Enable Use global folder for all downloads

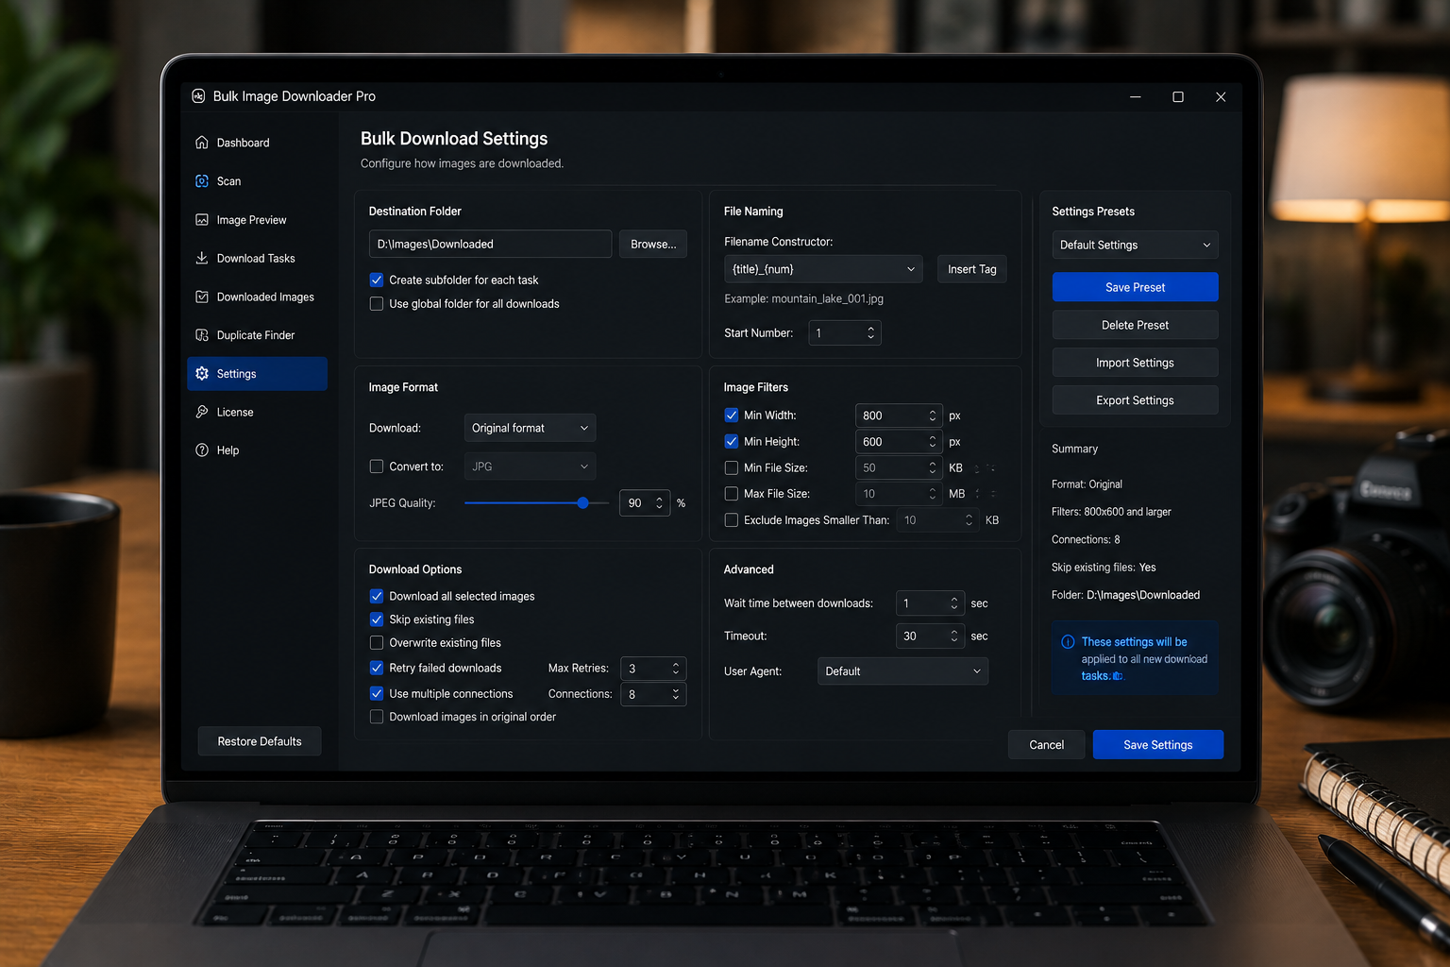(x=377, y=304)
